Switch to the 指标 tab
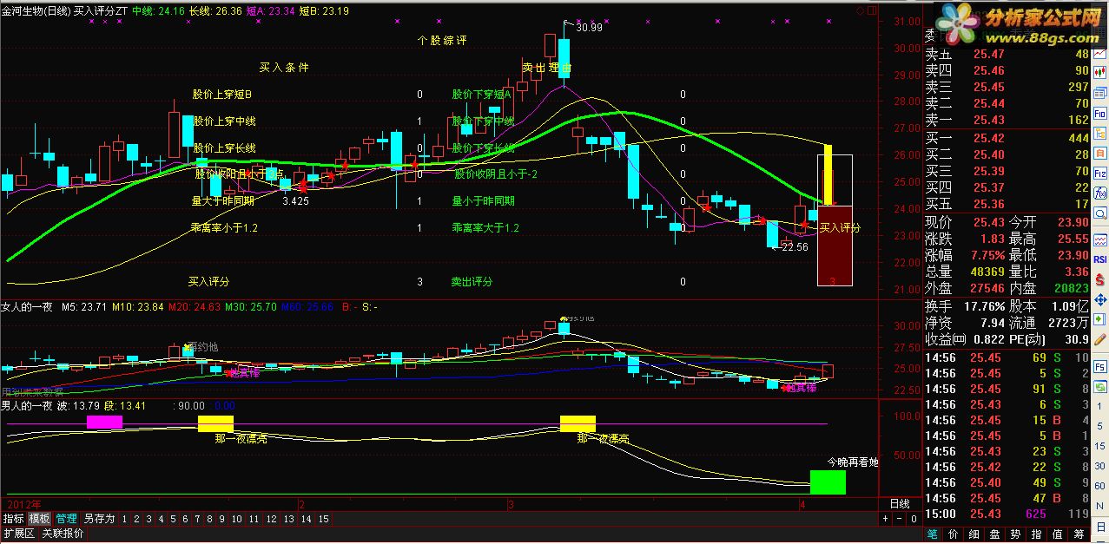This screenshot has height=544, width=1109. click(13, 519)
